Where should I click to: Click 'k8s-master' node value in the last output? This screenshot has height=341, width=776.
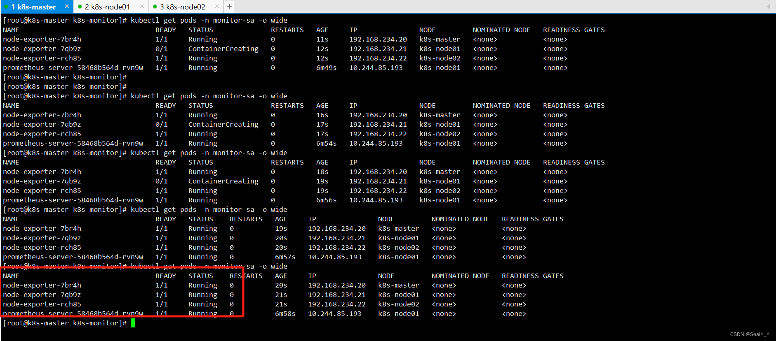click(399, 285)
